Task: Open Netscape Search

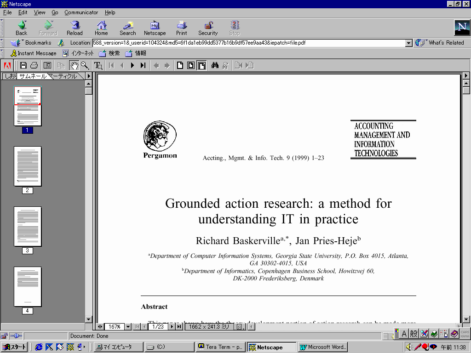Action: (128, 28)
